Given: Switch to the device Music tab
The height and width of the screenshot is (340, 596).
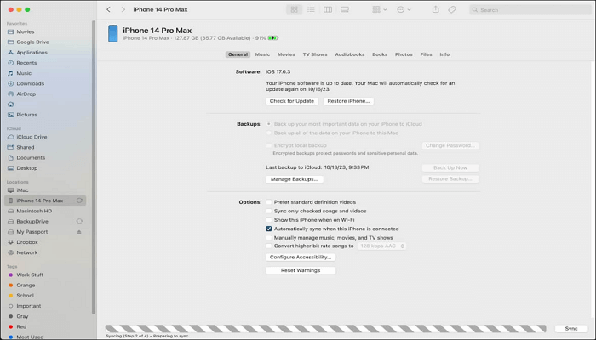Looking at the screenshot, I should pyautogui.click(x=262, y=54).
